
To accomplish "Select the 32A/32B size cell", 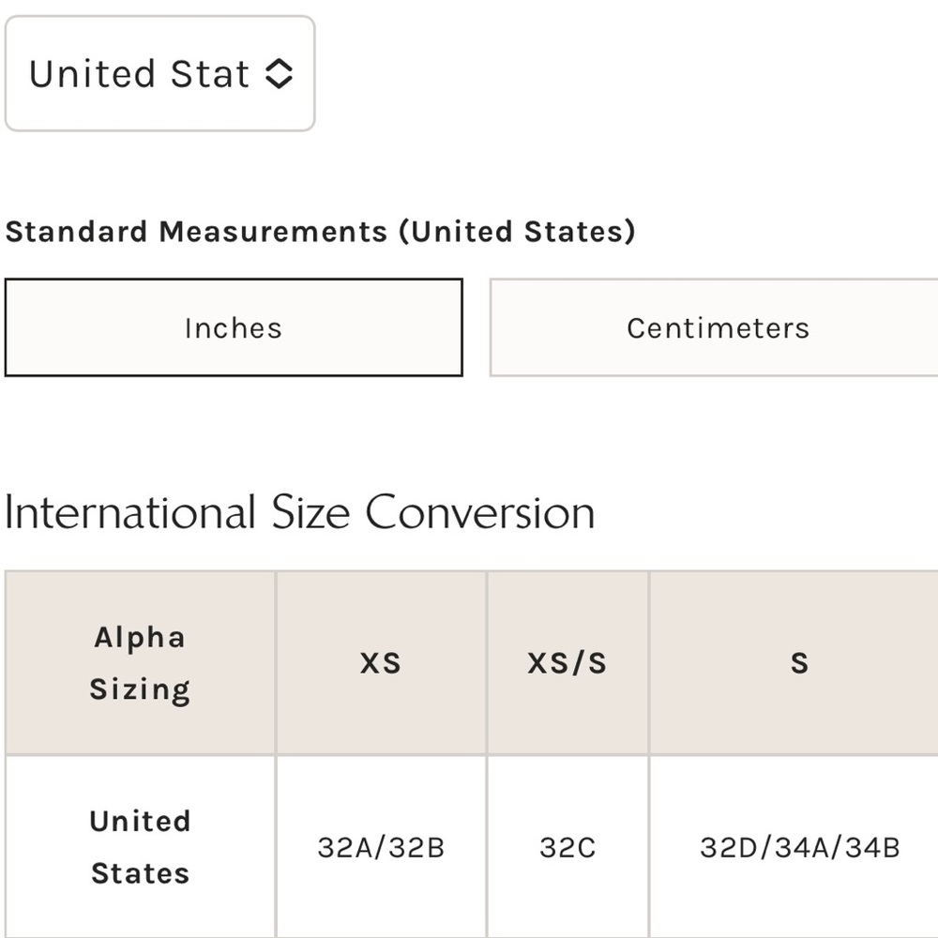I will pyautogui.click(x=381, y=847).
